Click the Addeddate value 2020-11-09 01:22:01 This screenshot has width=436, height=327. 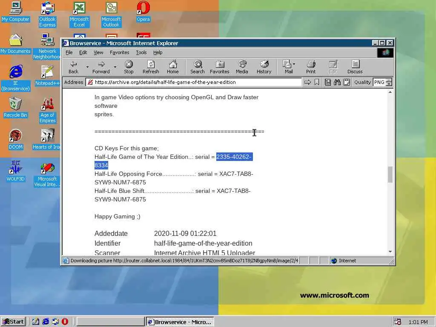[x=185, y=233]
